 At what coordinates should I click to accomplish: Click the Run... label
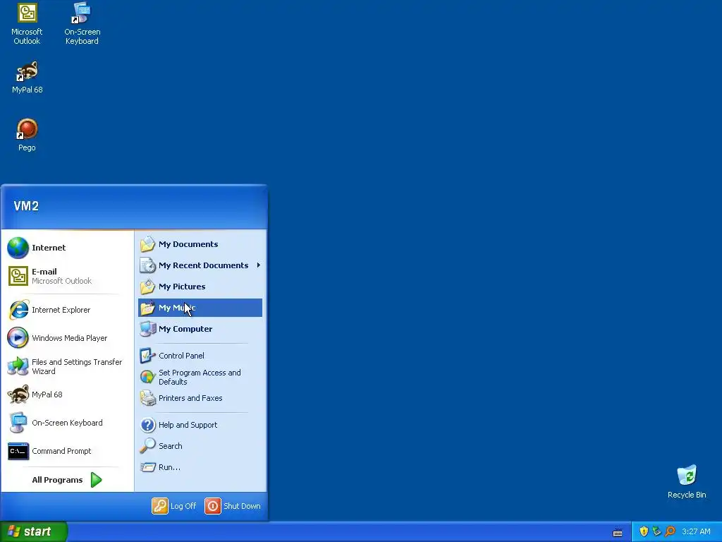[x=169, y=467]
